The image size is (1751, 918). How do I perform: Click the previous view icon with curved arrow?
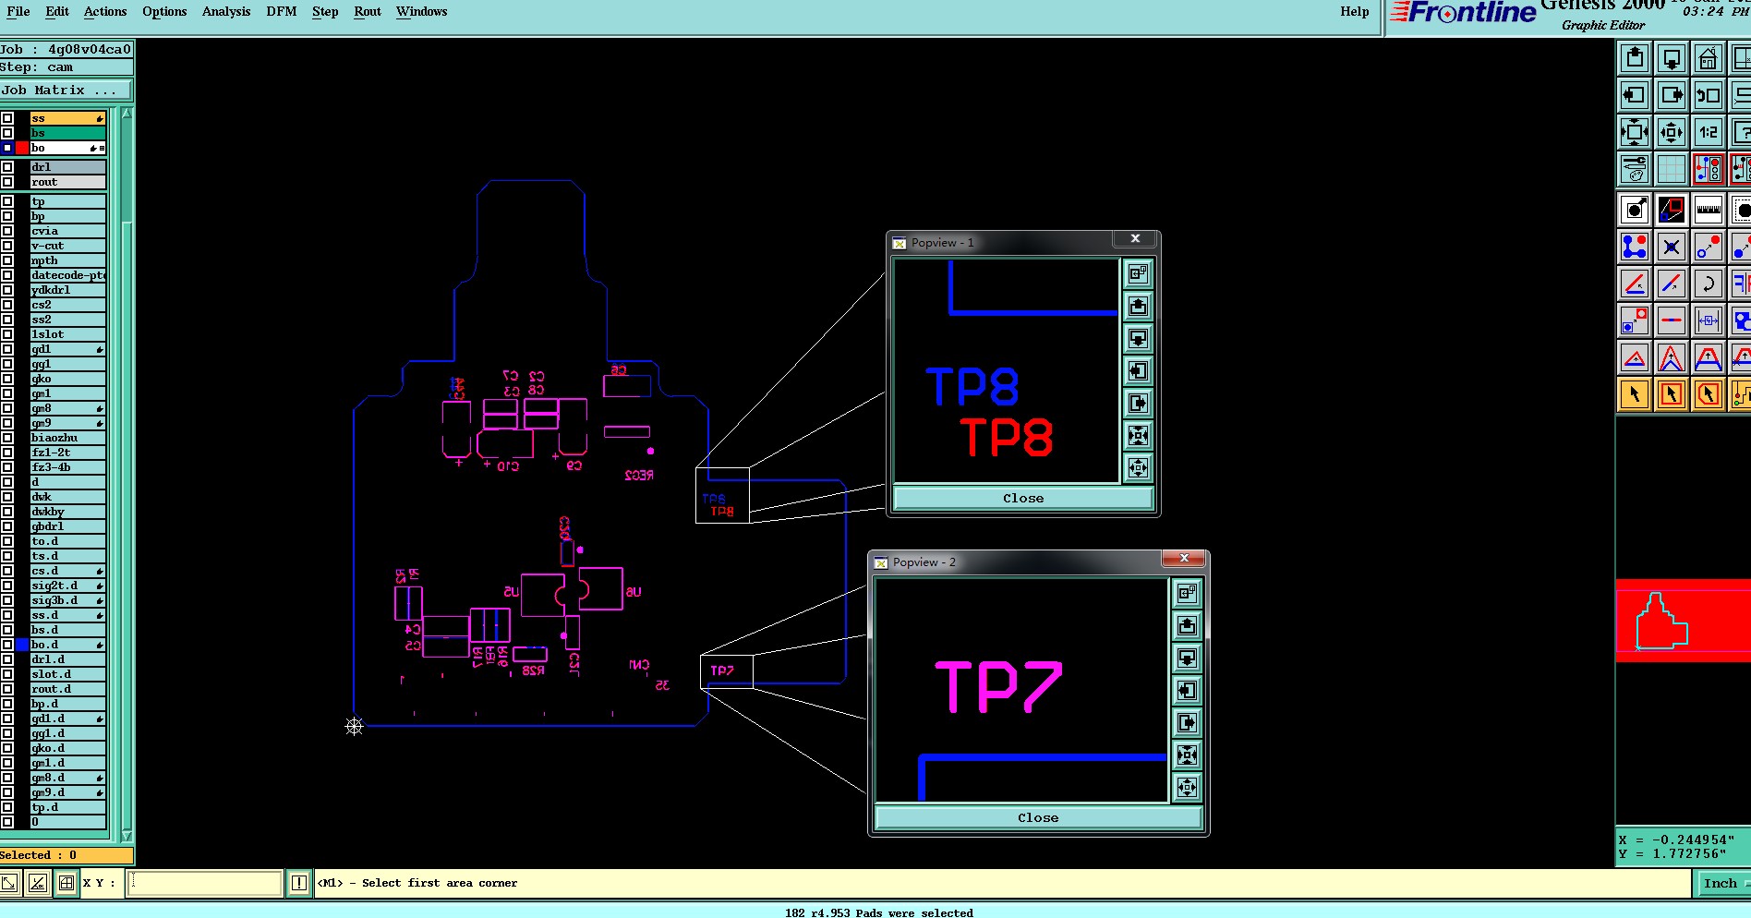tap(1709, 95)
